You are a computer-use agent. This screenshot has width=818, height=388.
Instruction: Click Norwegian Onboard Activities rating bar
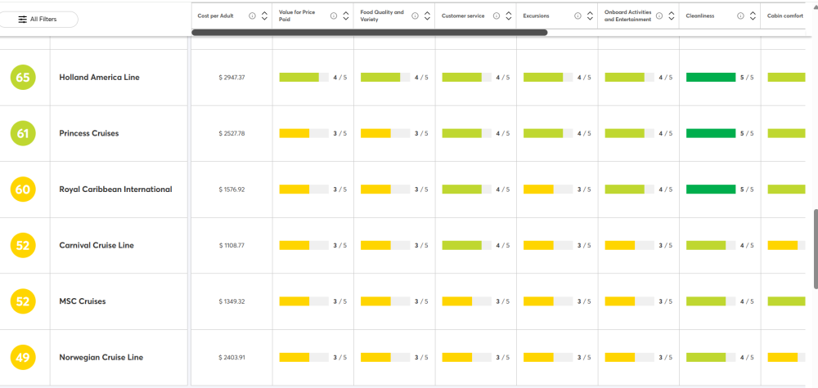629,358
